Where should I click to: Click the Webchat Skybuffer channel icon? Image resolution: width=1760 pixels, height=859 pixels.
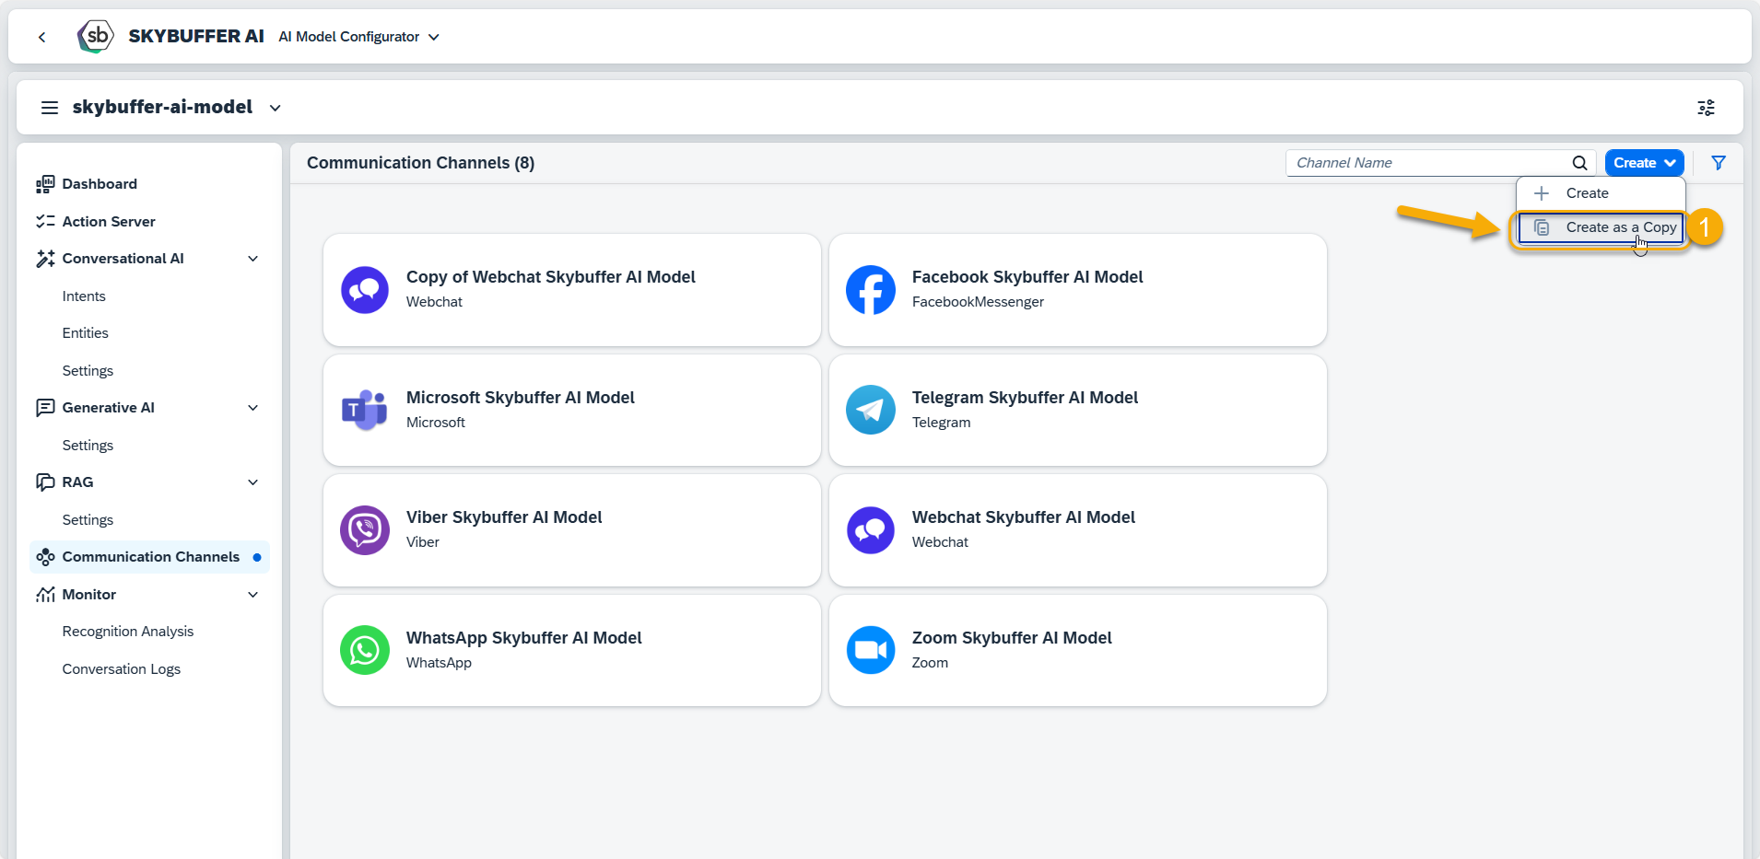pyautogui.click(x=871, y=530)
